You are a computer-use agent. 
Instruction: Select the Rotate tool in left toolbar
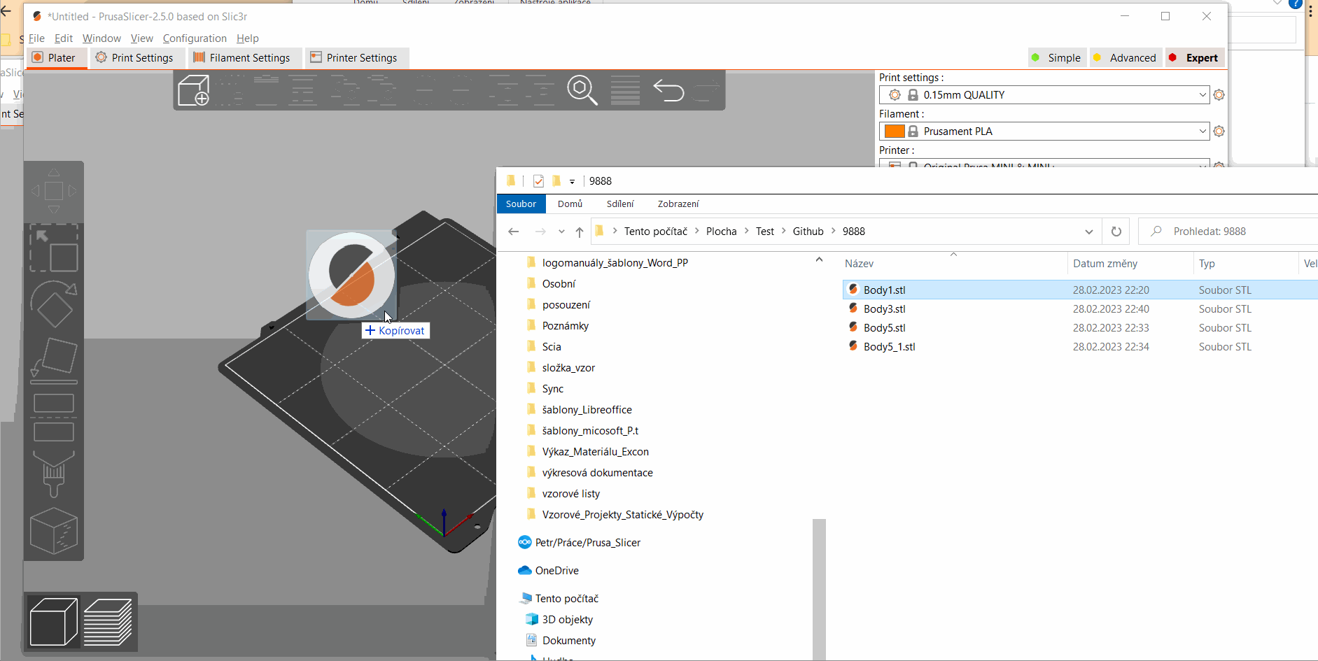coord(54,306)
